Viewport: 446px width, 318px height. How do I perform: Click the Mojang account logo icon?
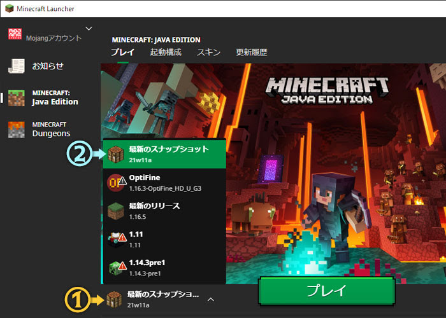click(x=15, y=34)
